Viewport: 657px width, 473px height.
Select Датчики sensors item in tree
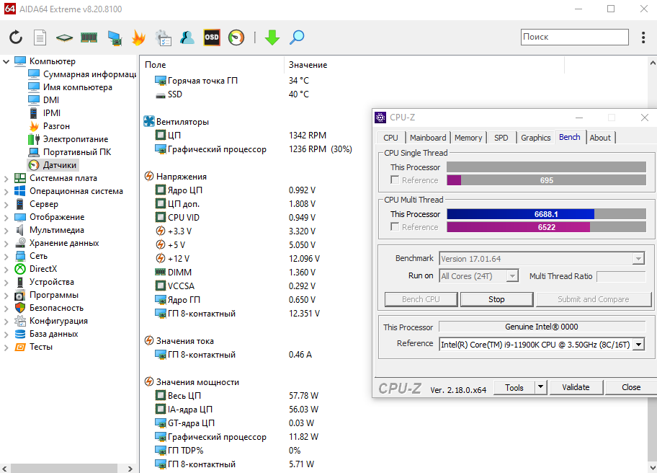pyautogui.click(x=53, y=165)
